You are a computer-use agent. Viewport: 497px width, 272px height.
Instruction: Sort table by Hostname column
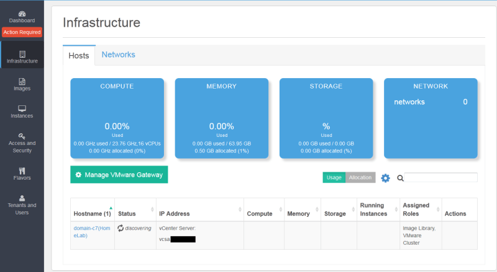click(x=91, y=213)
